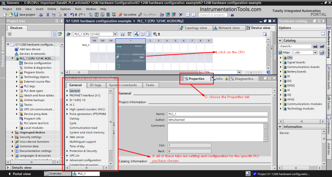
Task: Click the Go offline icon
Action: [140, 15]
